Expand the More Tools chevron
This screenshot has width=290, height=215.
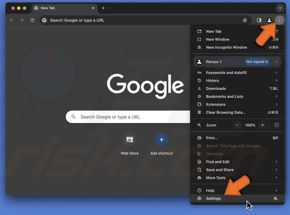276,178
